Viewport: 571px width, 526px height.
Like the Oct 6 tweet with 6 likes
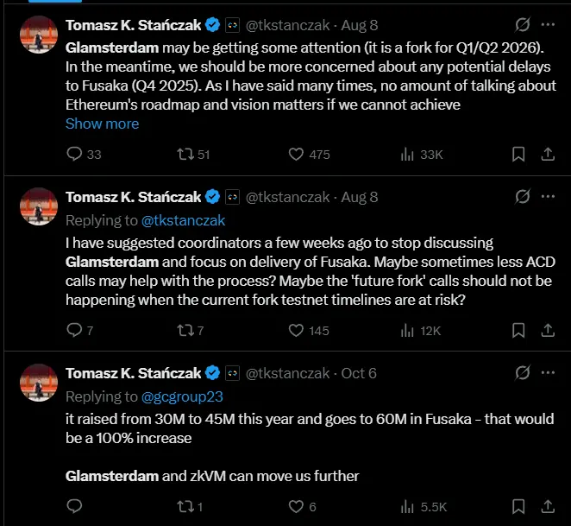click(x=296, y=506)
